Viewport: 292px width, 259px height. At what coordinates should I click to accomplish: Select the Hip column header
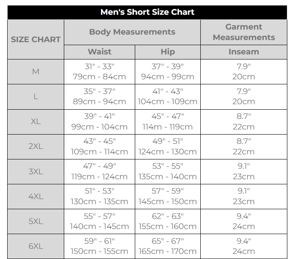pyautogui.click(x=168, y=52)
